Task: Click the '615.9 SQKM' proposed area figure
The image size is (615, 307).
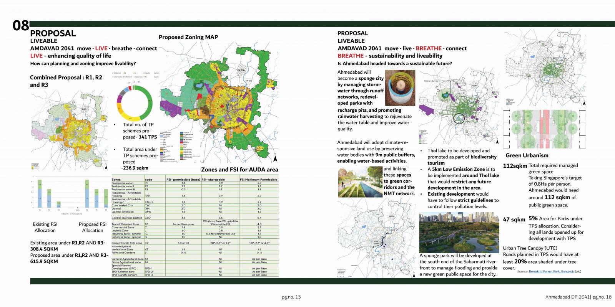Action: (44, 261)
